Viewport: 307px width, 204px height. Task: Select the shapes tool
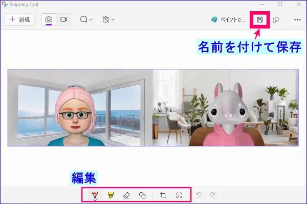click(142, 195)
